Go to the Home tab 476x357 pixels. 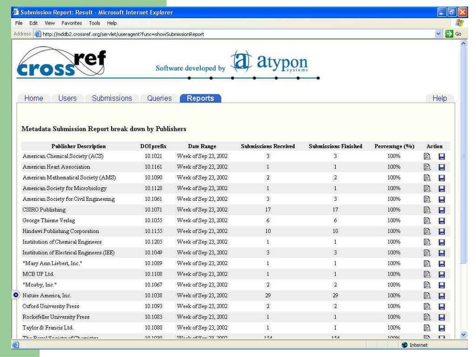click(33, 98)
